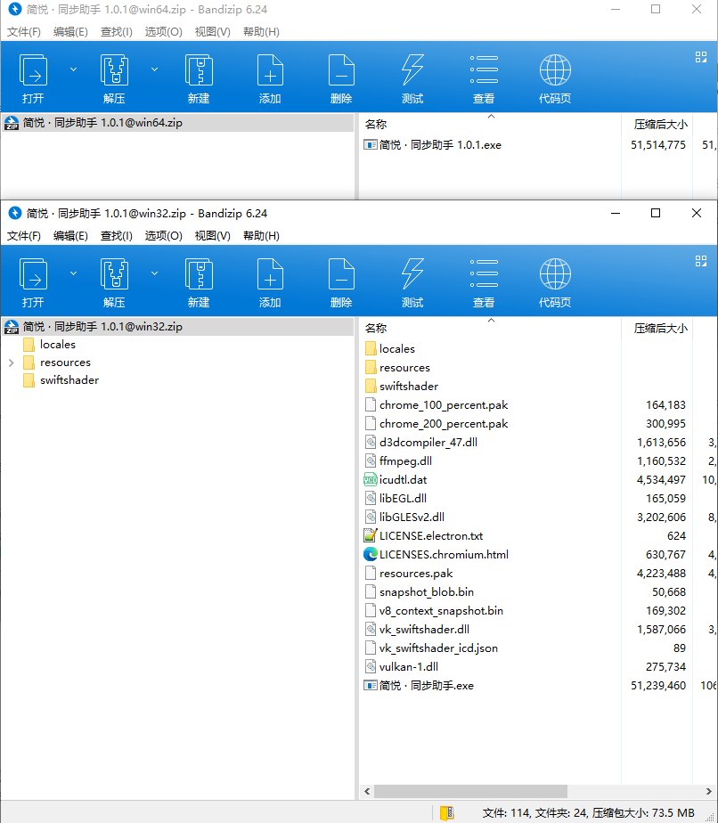Select win32.zip root node in tree
This screenshot has width=718, height=823.
point(177,327)
